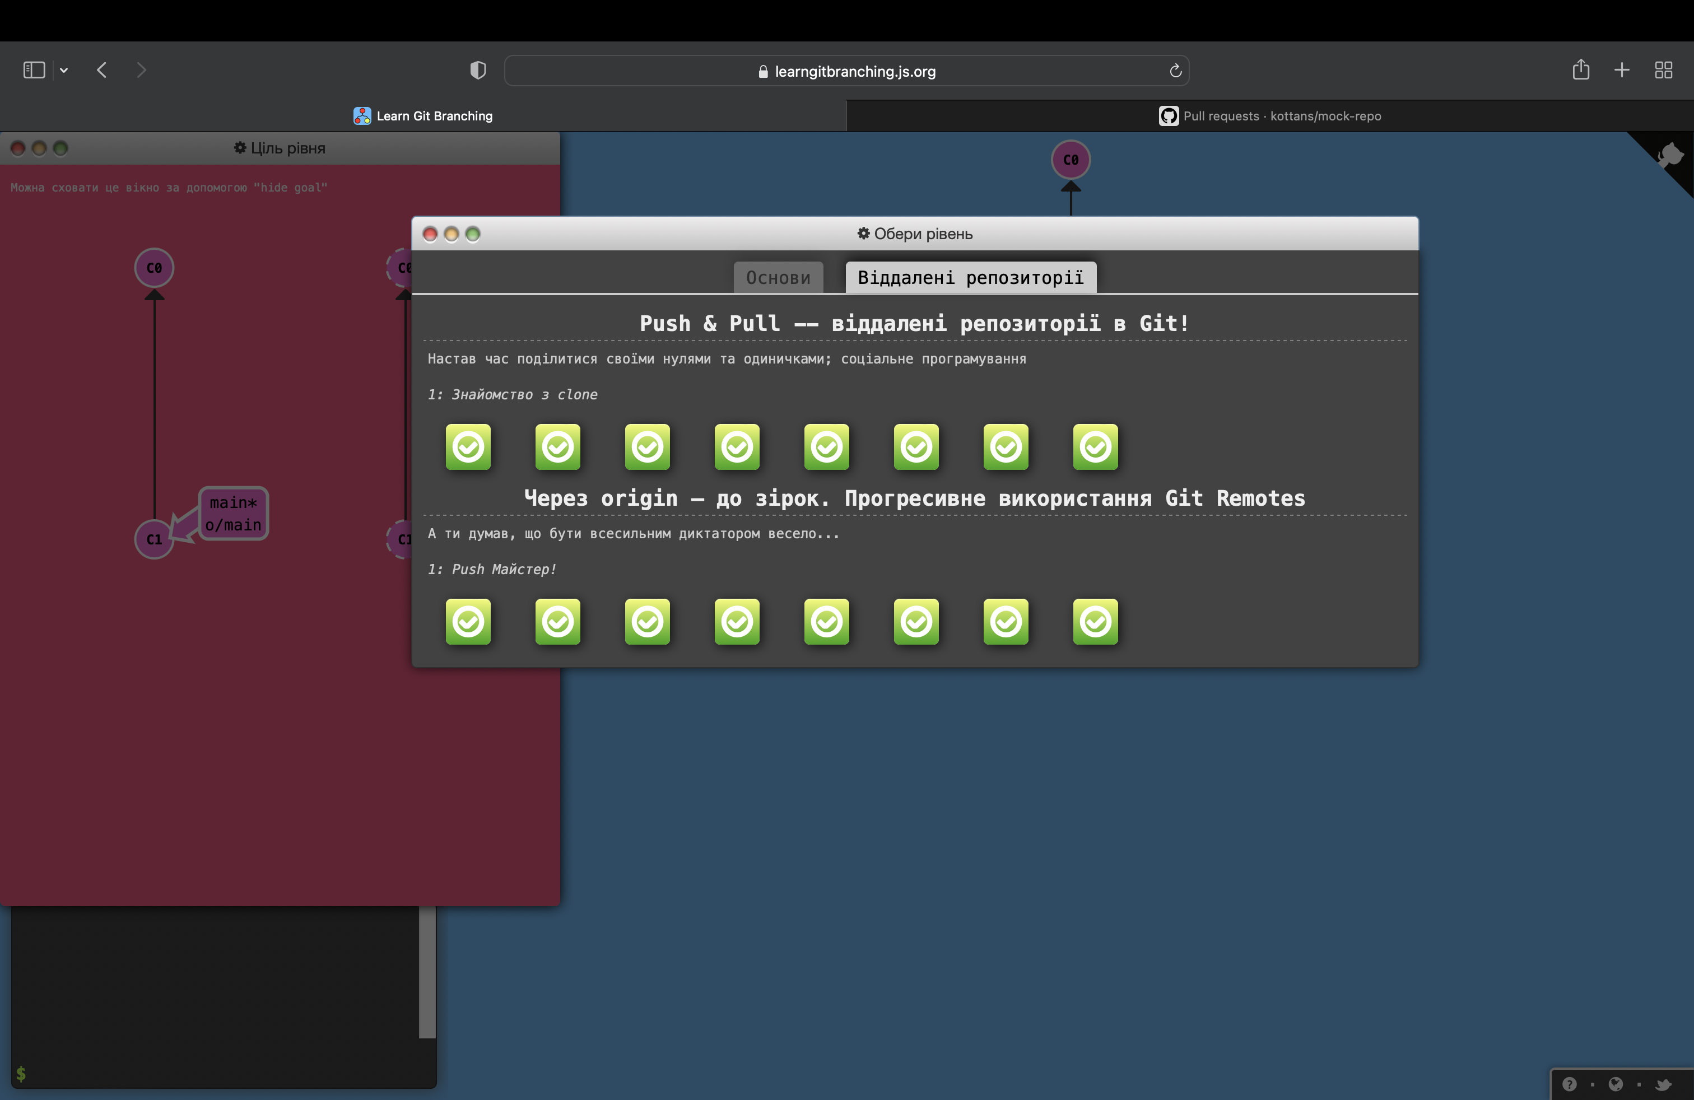Close the 'Ціль рівня' goal window
This screenshot has width=1694, height=1100.
click(18, 148)
